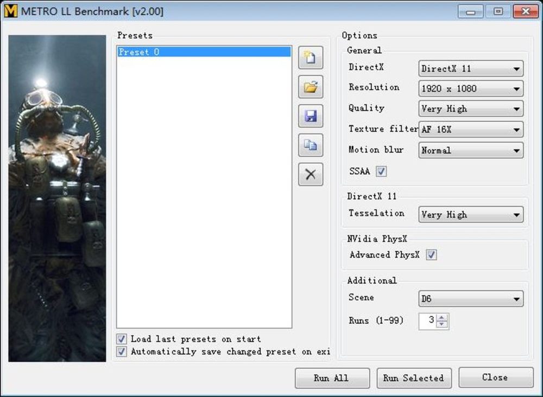Delete the preset with the X icon

click(x=311, y=174)
